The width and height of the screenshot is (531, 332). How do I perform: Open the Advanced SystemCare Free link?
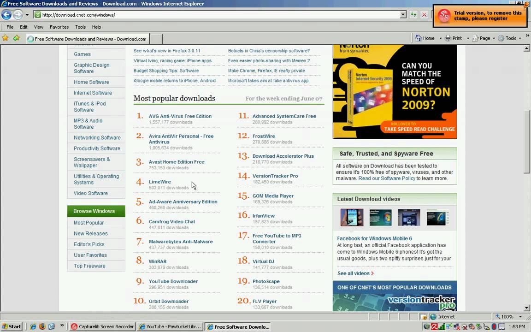[x=284, y=116]
